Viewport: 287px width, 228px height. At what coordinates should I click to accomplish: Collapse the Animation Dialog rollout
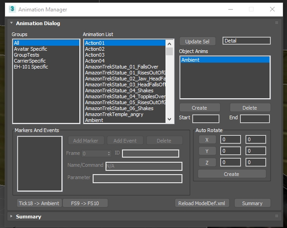11,23
